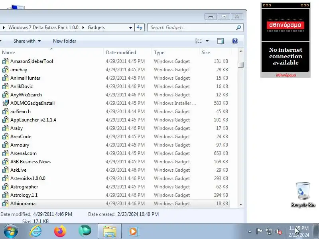Click the Astrology.1.1 gadget file icon
Image resolution: width=319 pixels, height=239 pixels.
point(6,195)
